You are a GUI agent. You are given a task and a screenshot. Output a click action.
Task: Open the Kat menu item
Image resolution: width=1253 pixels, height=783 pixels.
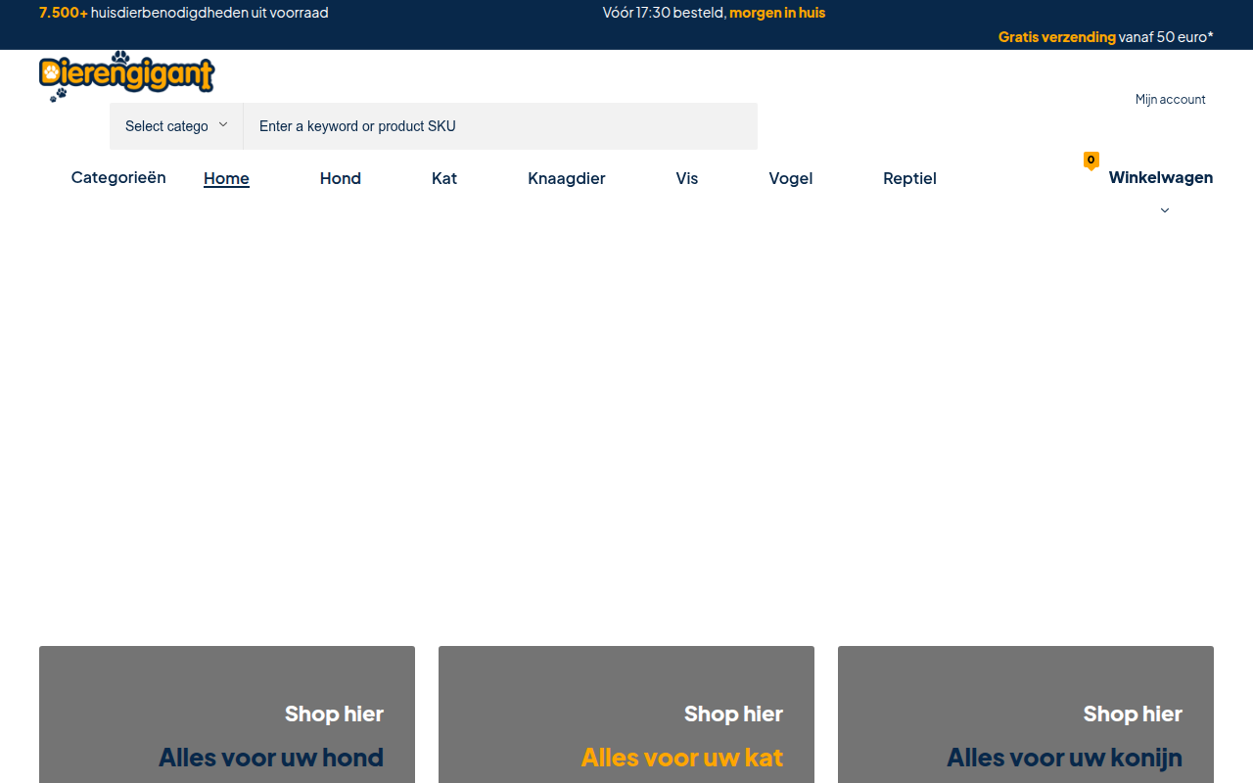[x=444, y=178]
